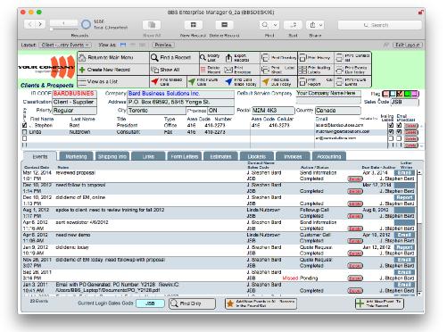Switch to the Shipping Info tab
The image size is (447, 332).
tap(112, 156)
